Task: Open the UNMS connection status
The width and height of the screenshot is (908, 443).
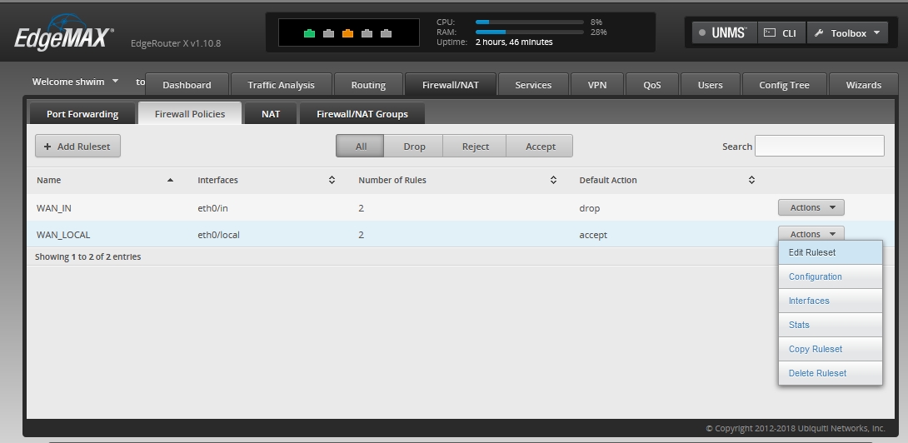Action: coord(723,33)
